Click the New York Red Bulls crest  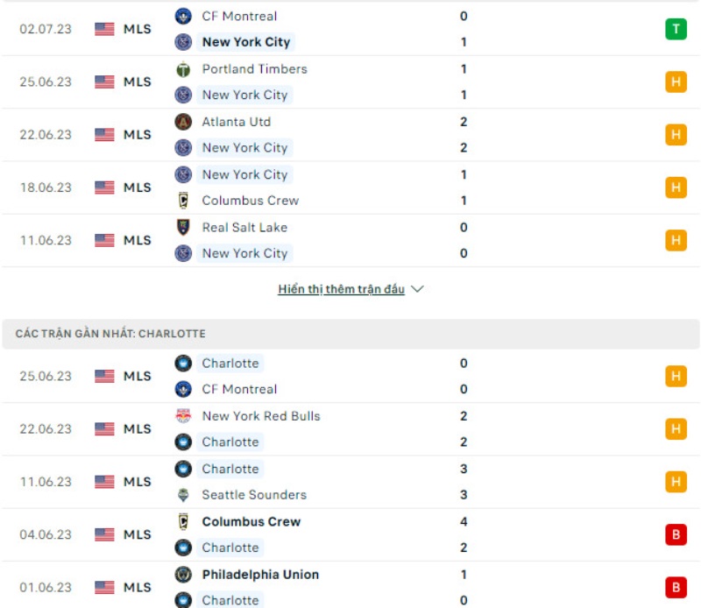pyautogui.click(x=183, y=416)
